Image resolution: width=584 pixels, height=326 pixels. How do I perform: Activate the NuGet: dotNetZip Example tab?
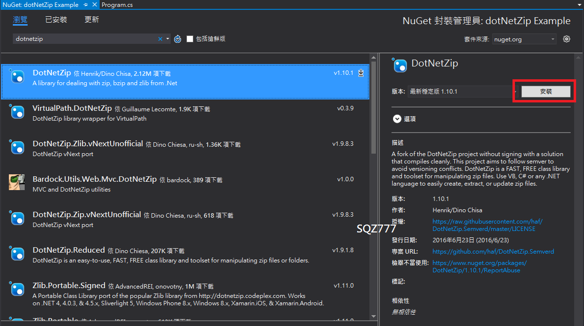pos(40,5)
